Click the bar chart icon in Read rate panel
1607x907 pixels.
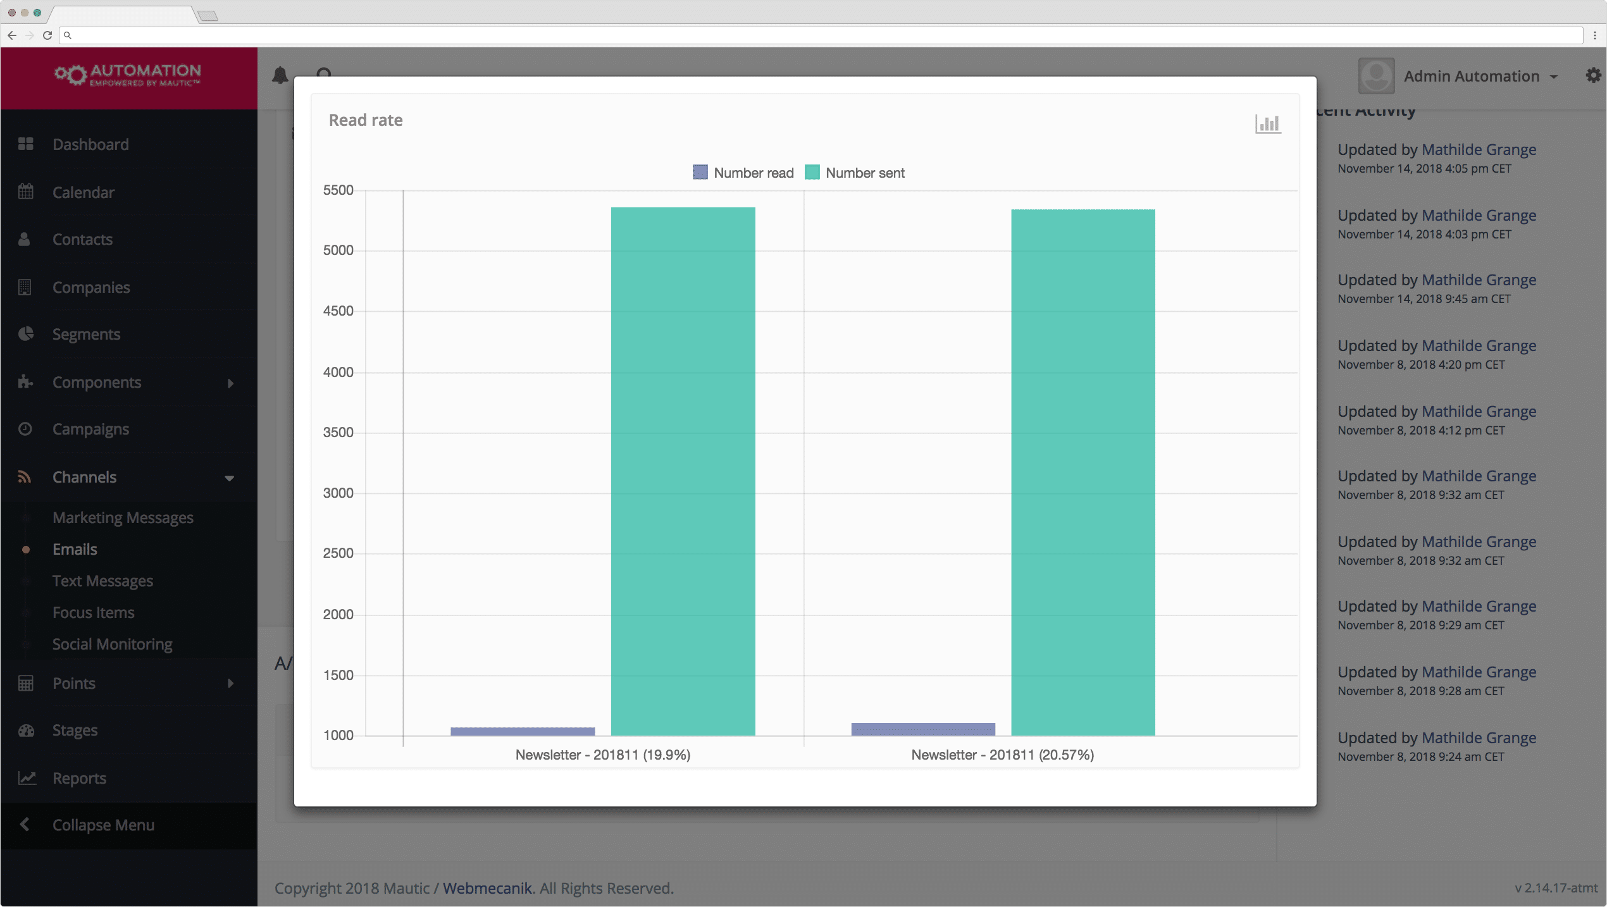[x=1267, y=124]
